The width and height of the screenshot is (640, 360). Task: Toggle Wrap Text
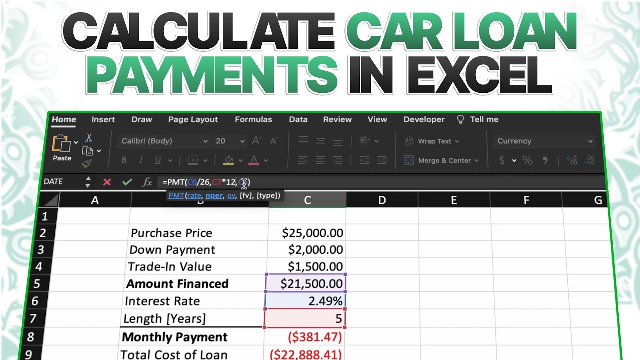coord(431,141)
